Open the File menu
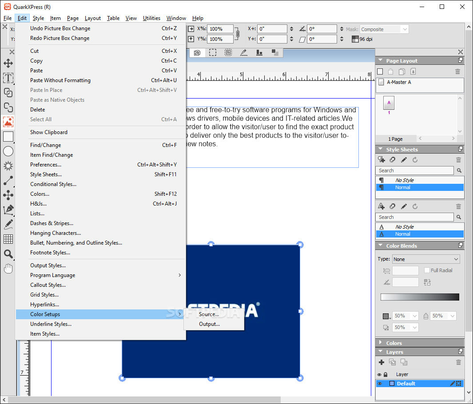 click(8, 18)
